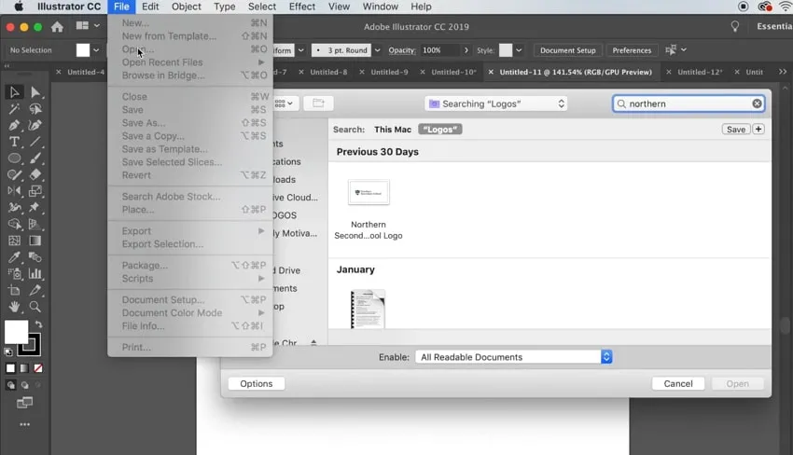Enable Draw Behind mode
793x455 pixels.
click(24, 385)
